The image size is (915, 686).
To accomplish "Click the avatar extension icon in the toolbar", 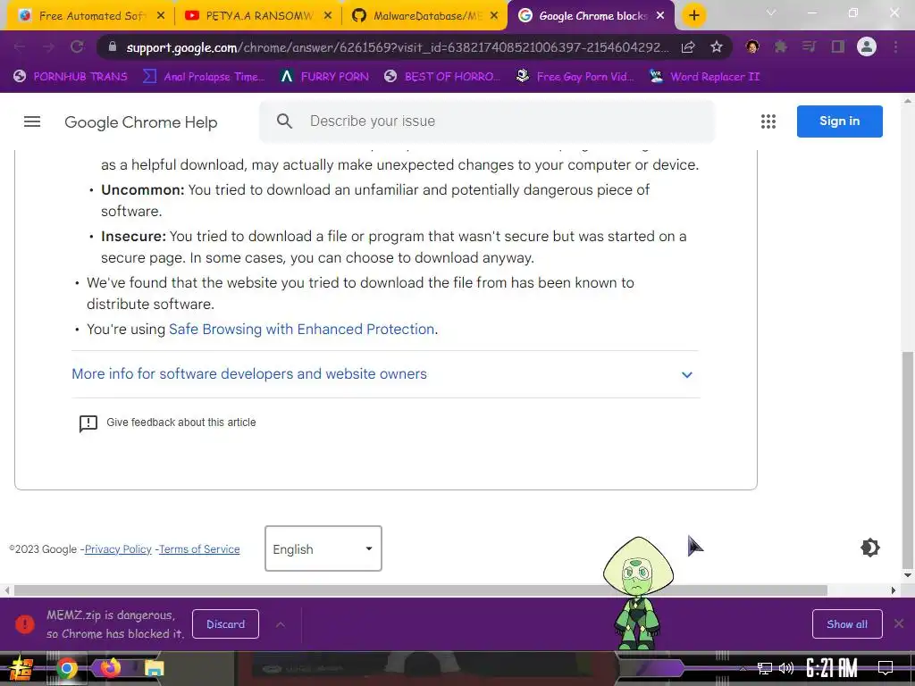I will (752, 46).
